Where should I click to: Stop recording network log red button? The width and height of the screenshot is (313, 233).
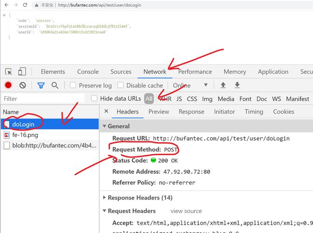(8, 85)
